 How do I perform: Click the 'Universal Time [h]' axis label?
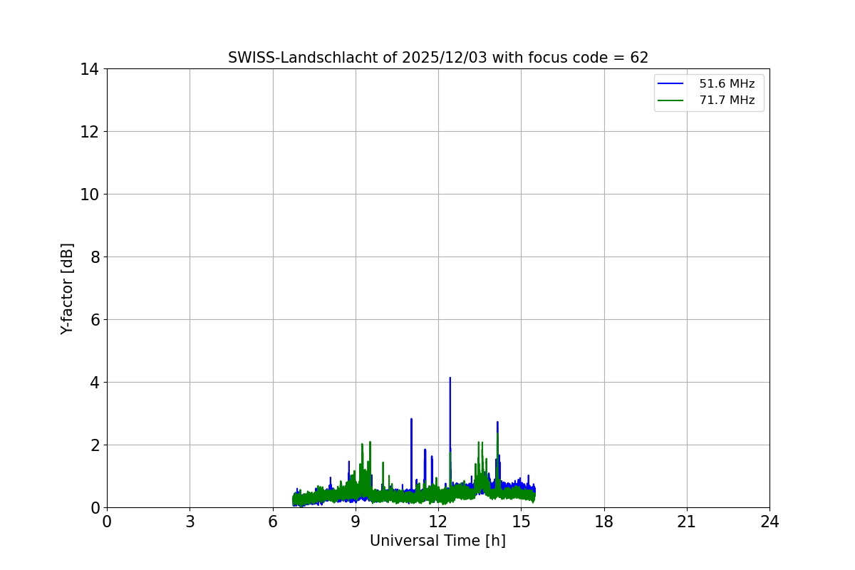(x=437, y=541)
